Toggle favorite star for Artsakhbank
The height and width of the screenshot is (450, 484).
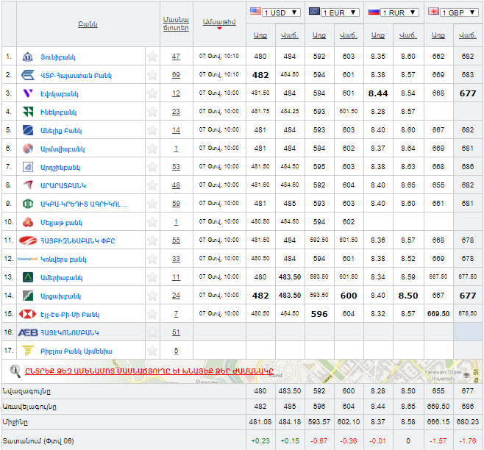pyautogui.click(x=152, y=296)
